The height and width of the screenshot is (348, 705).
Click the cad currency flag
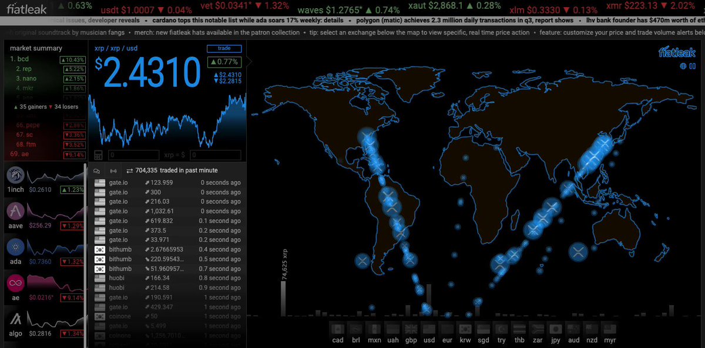(x=338, y=328)
